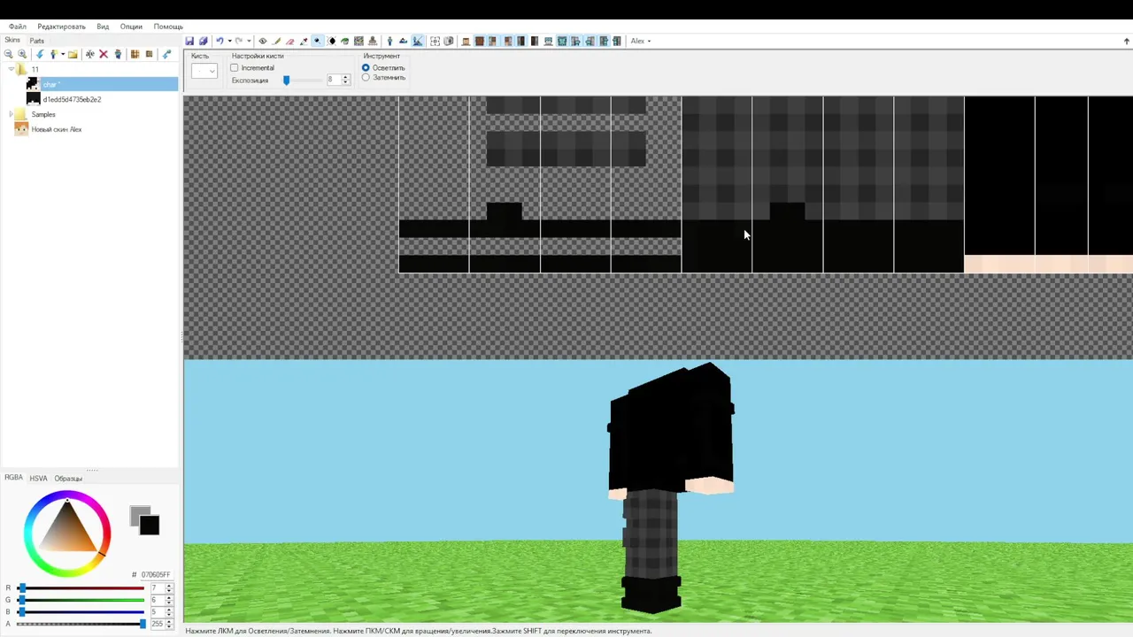
Task: Select the Eraser tool
Action: 289,41
